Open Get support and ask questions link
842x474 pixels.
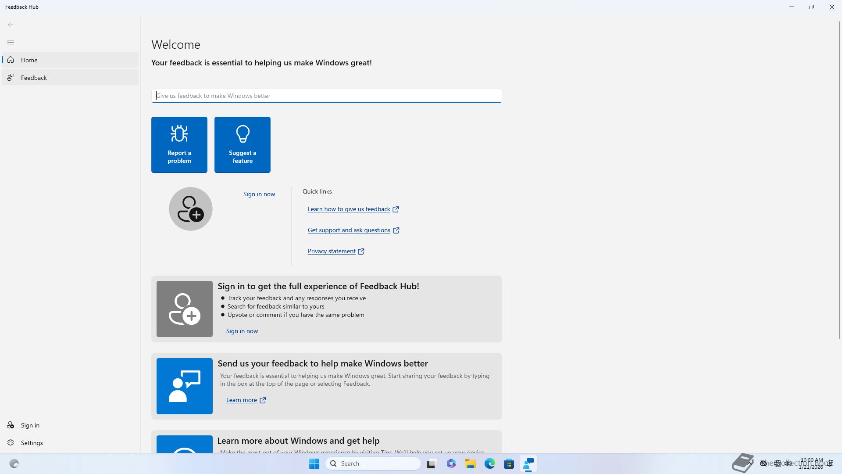tap(349, 230)
